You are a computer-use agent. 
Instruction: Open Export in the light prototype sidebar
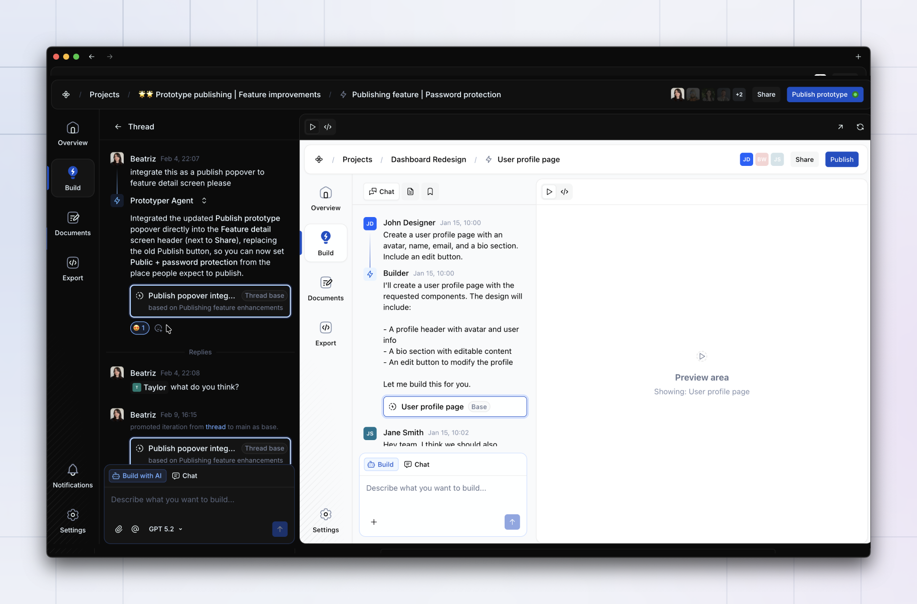[326, 334]
